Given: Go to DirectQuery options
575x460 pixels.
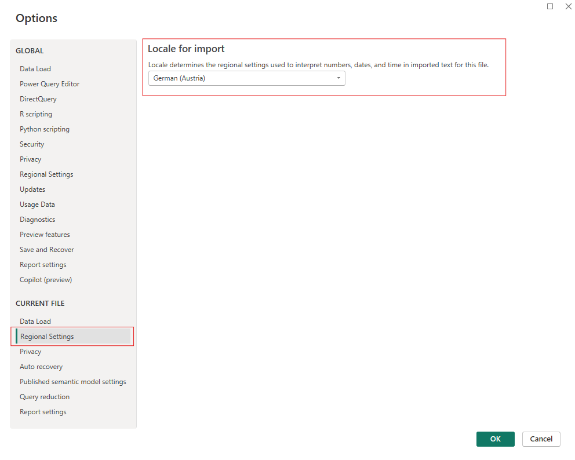Looking at the screenshot, I should pyautogui.click(x=38, y=99).
